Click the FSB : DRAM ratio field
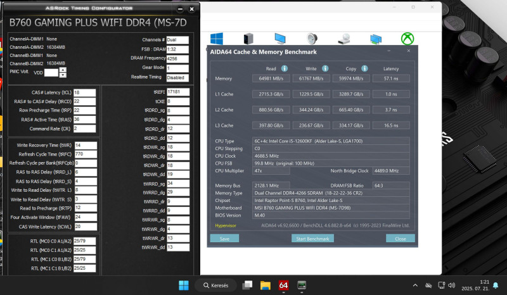 [177, 49]
